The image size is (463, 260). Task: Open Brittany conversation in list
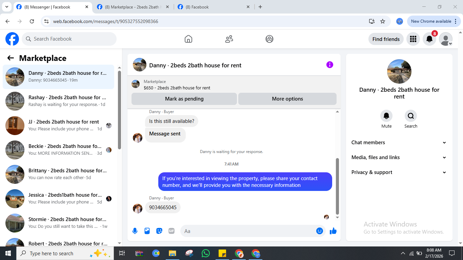[59, 174]
